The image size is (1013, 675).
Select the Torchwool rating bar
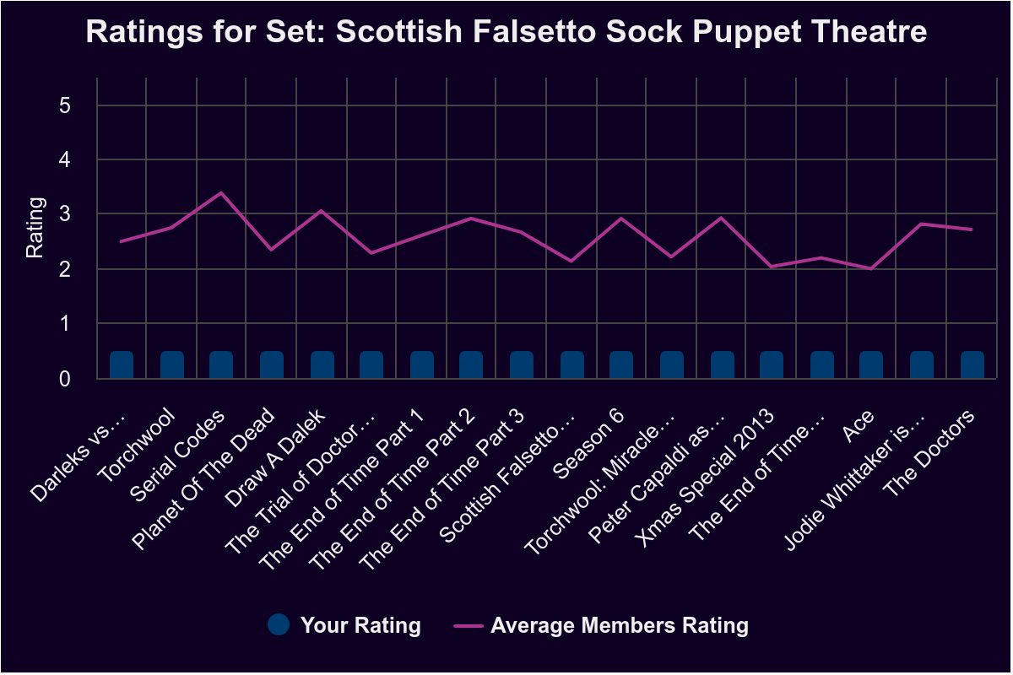(x=172, y=364)
